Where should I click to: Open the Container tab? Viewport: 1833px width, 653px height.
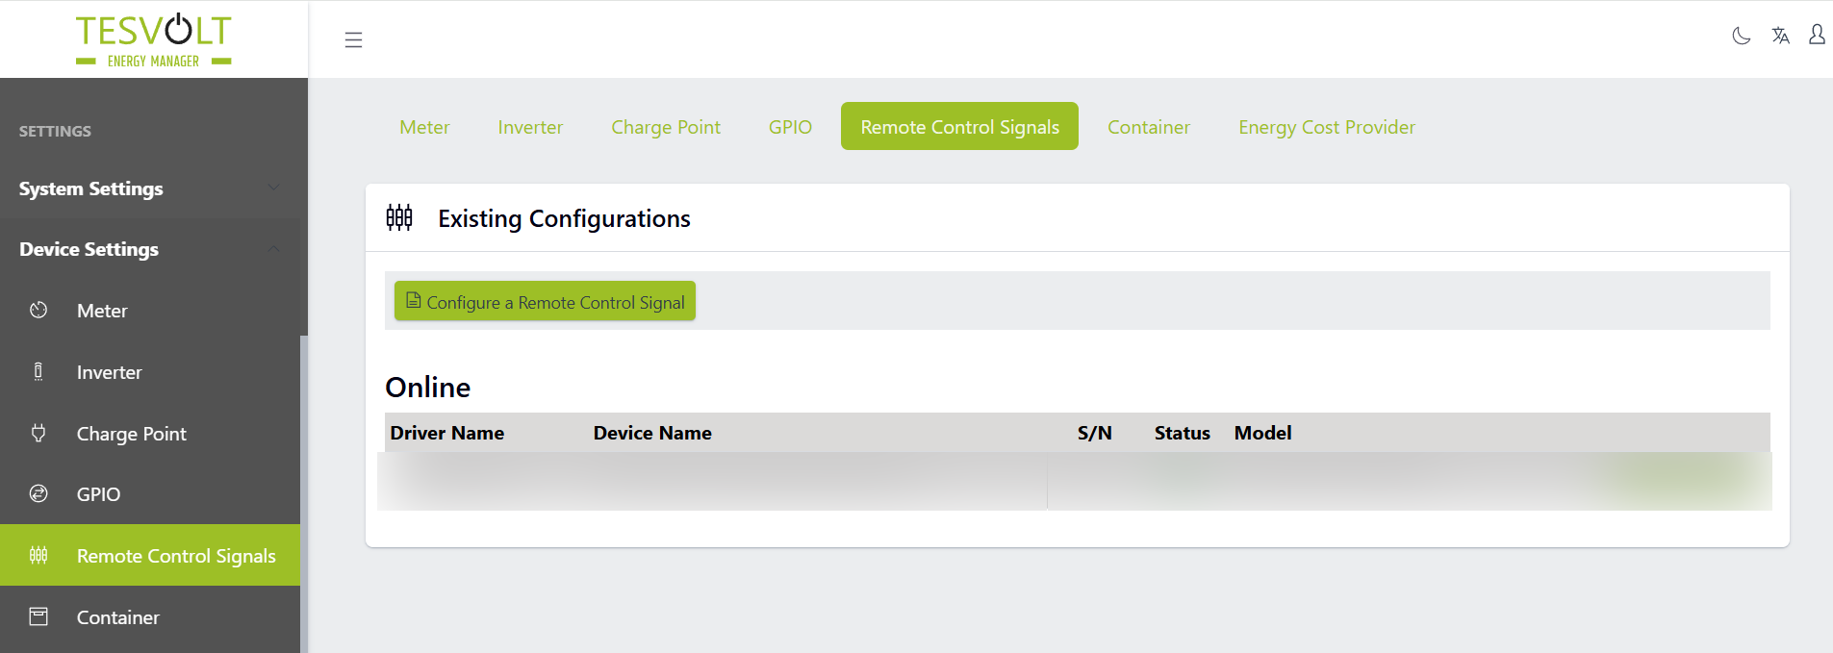(1148, 127)
